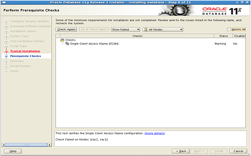Click Grid Installation Options step
251x156 pixels.
point(28,41)
